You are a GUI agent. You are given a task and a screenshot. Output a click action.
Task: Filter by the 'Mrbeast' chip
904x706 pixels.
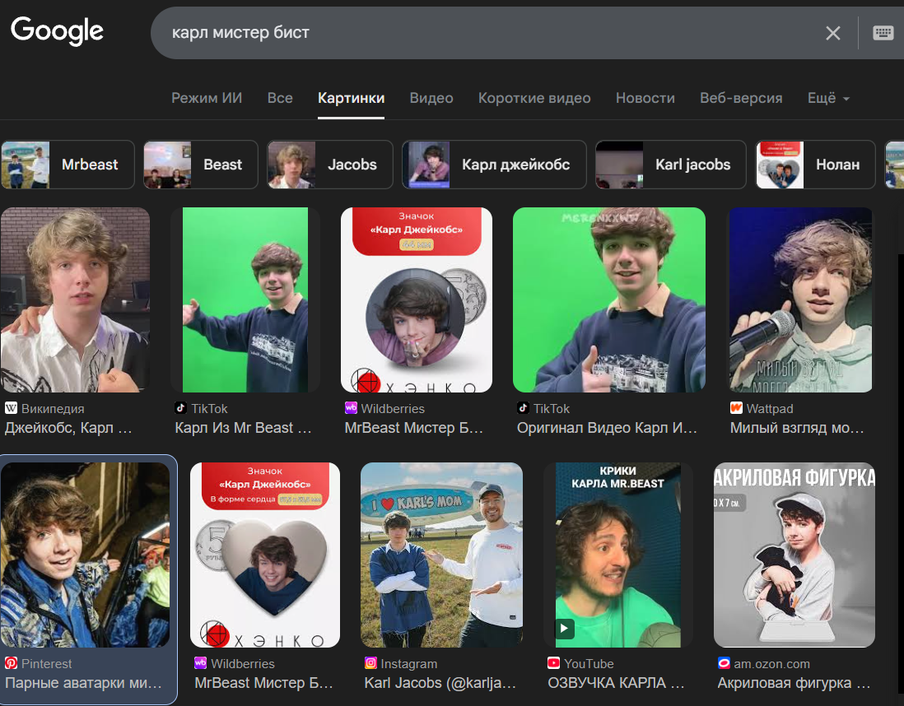(x=68, y=165)
